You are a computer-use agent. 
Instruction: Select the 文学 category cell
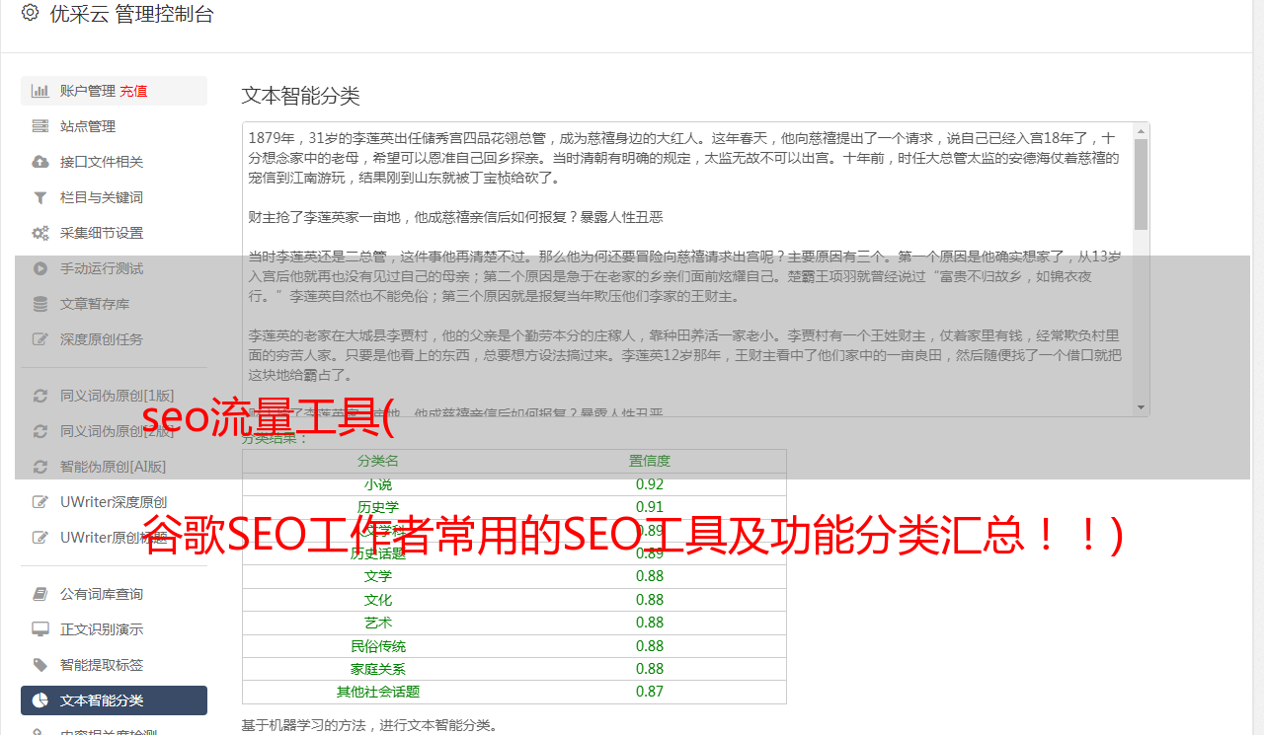click(x=378, y=576)
